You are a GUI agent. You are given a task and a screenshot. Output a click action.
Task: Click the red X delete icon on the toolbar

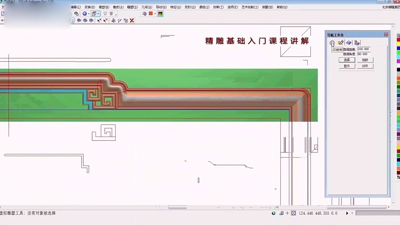tap(132, 20)
